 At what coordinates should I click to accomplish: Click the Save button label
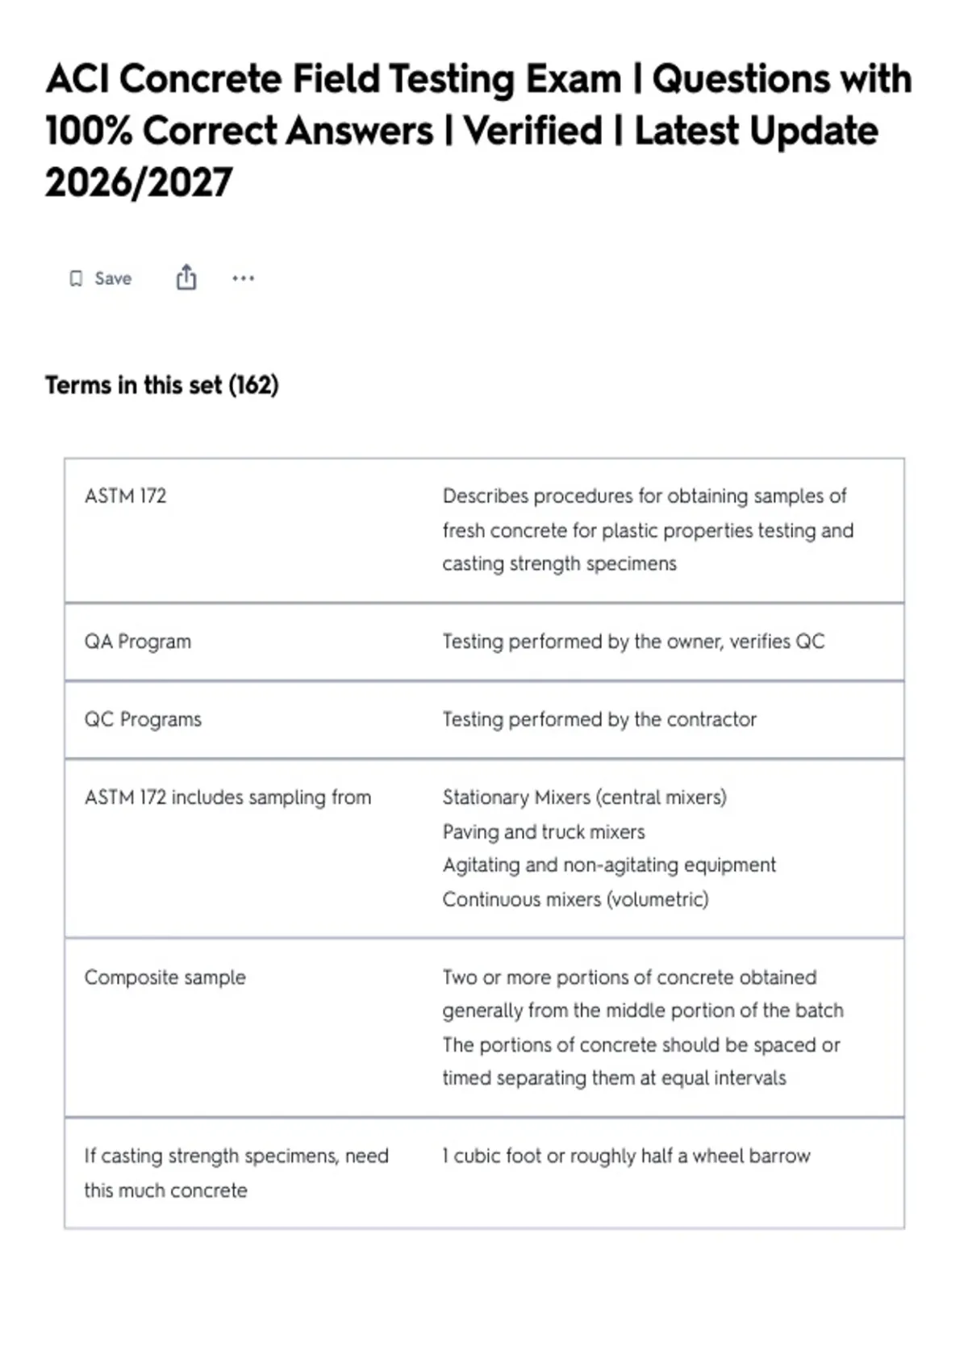pyautogui.click(x=113, y=278)
